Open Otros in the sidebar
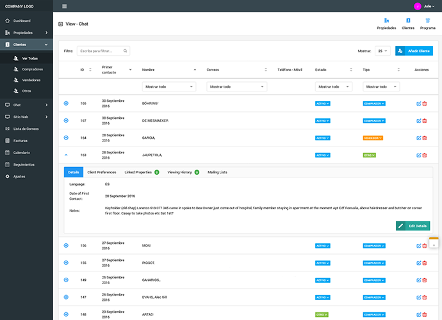 (x=26, y=91)
